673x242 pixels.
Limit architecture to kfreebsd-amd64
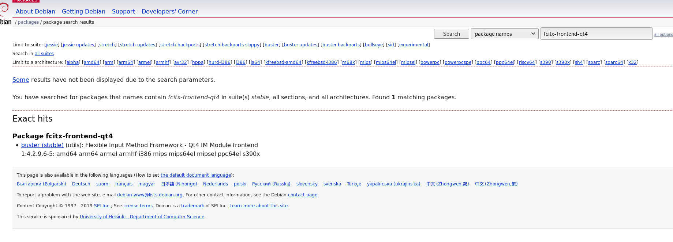pyautogui.click(x=283, y=62)
